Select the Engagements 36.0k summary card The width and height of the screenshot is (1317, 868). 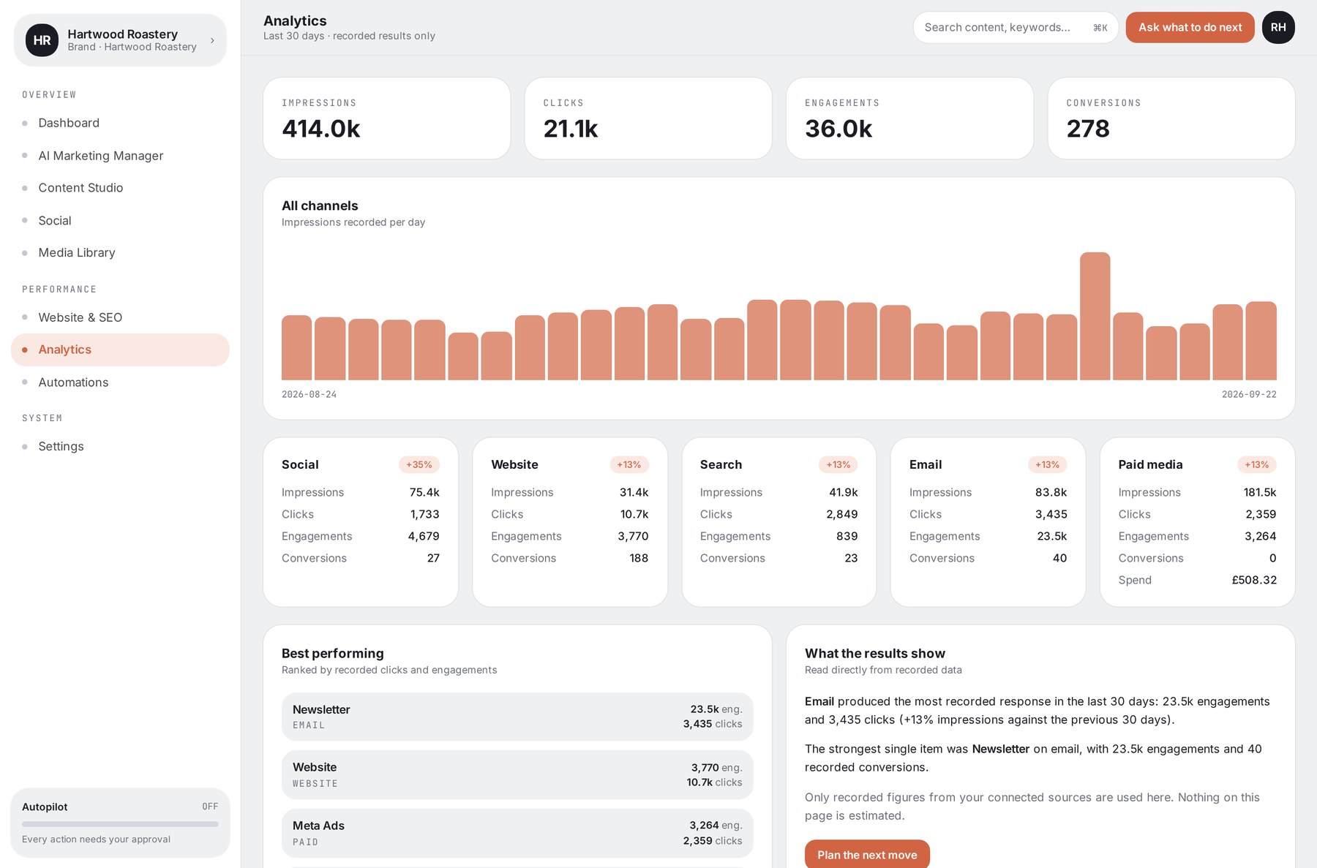[x=909, y=118]
